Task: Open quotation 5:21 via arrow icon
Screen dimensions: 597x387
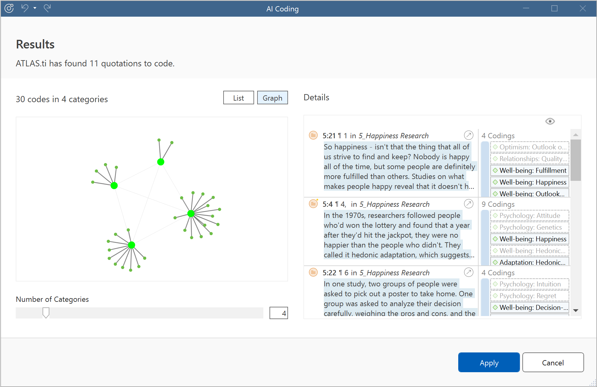Action: [x=468, y=135]
